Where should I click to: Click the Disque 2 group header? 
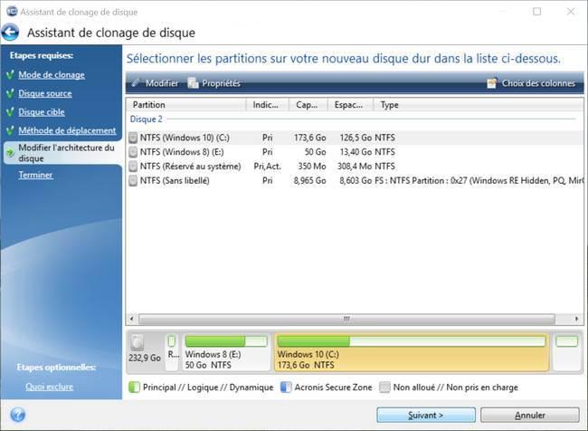click(147, 119)
